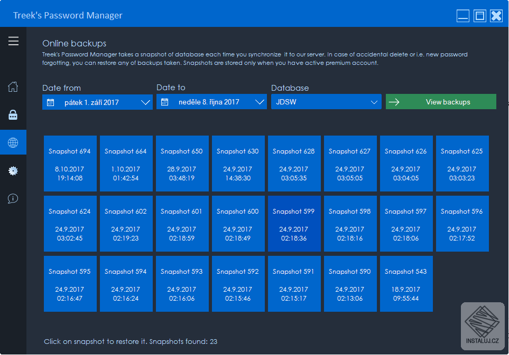Open the hamburger menu in sidebar
The height and width of the screenshot is (355, 509).
(13, 41)
